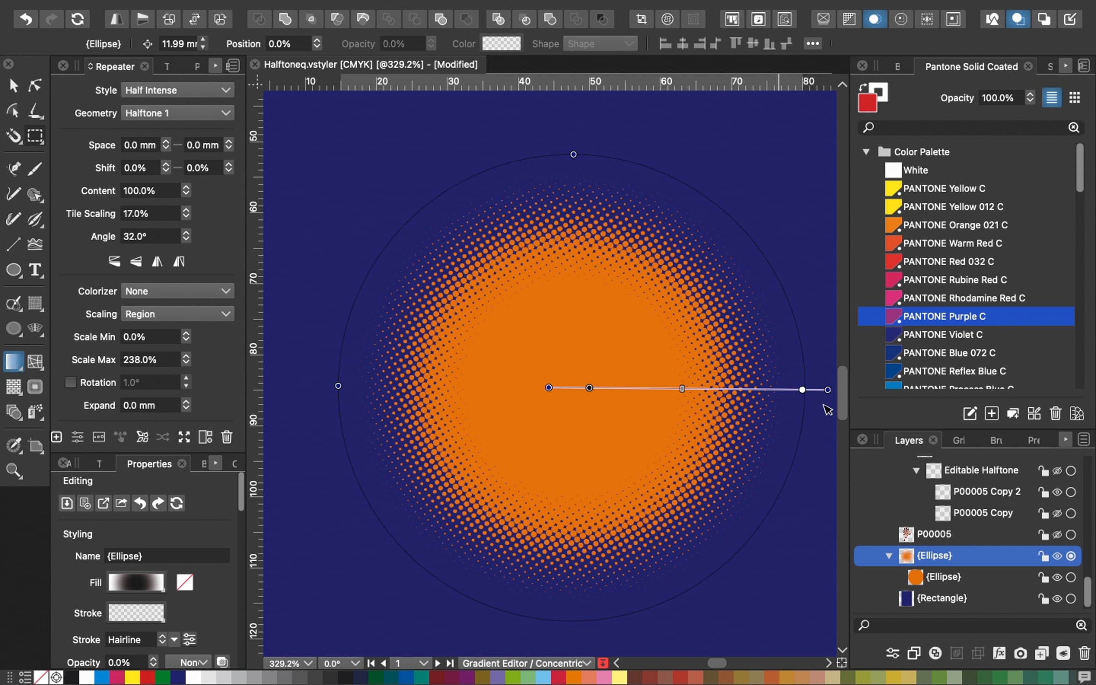This screenshot has height=685, width=1096.
Task: Open the Pantone Solid Coated tab
Action: 971,66
